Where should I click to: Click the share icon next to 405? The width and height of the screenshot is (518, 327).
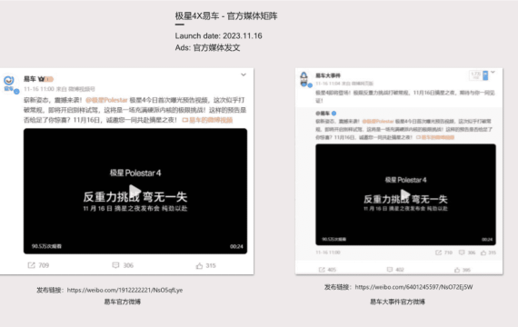[x=322, y=270]
